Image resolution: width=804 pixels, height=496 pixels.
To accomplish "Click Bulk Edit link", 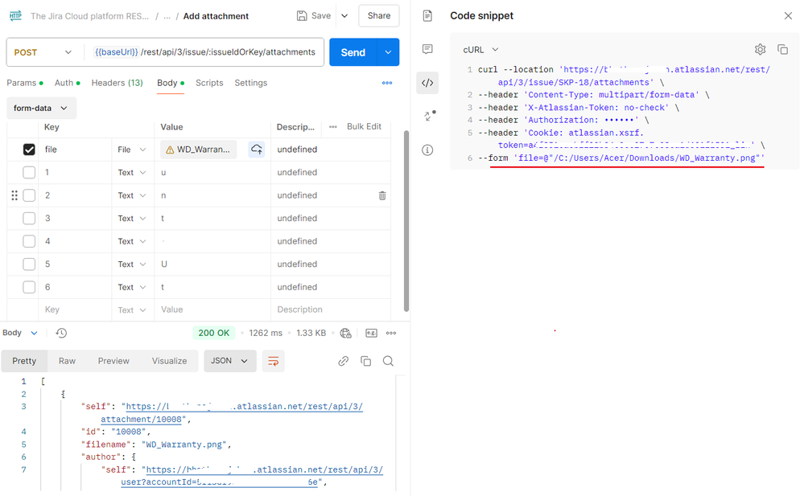I will click(x=364, y=126).
